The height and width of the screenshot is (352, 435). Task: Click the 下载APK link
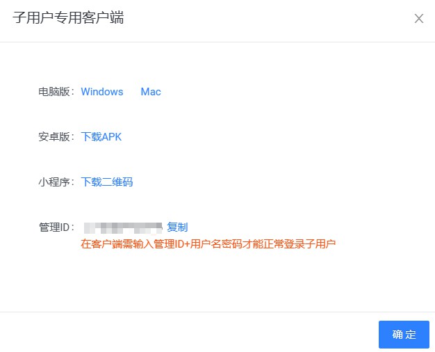coord(101,137)
